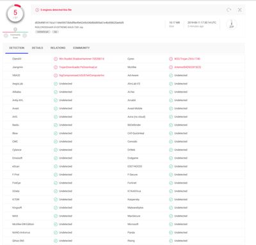Click the Cylance engine name
This screenshot has height=245, width=256.
tap(17, 150)
